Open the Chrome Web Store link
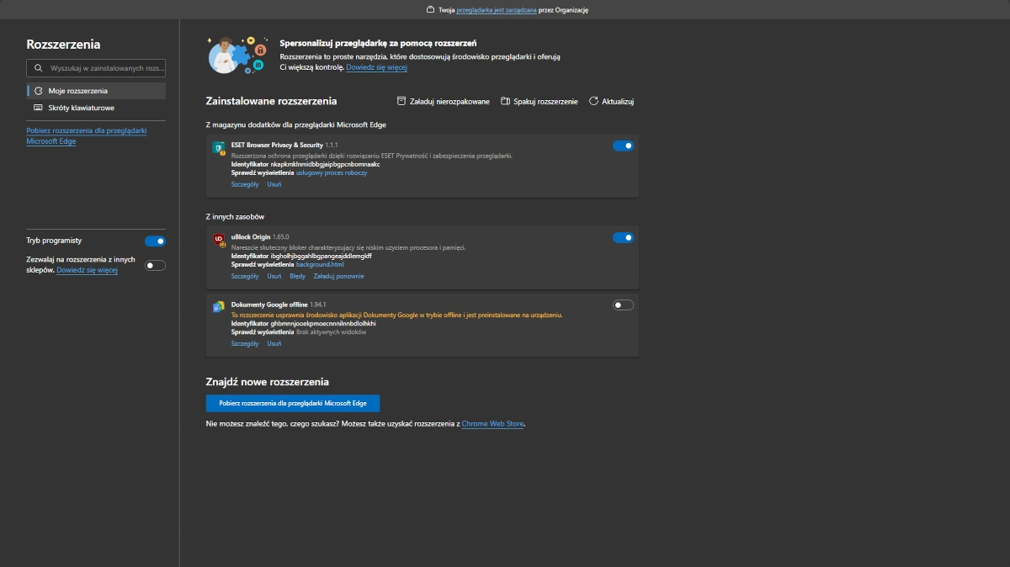This screenshot has height=567, width=1010. pos(492,424)
